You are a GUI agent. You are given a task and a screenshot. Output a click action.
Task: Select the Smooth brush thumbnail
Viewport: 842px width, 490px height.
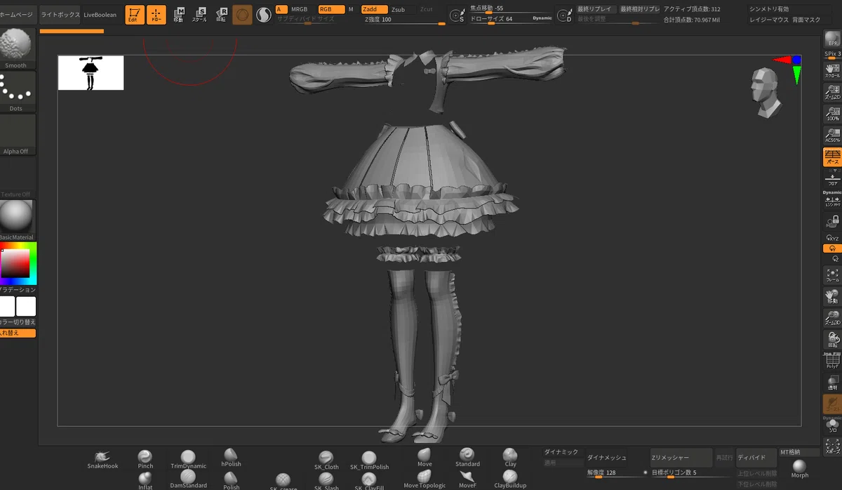tap(16, 49)
